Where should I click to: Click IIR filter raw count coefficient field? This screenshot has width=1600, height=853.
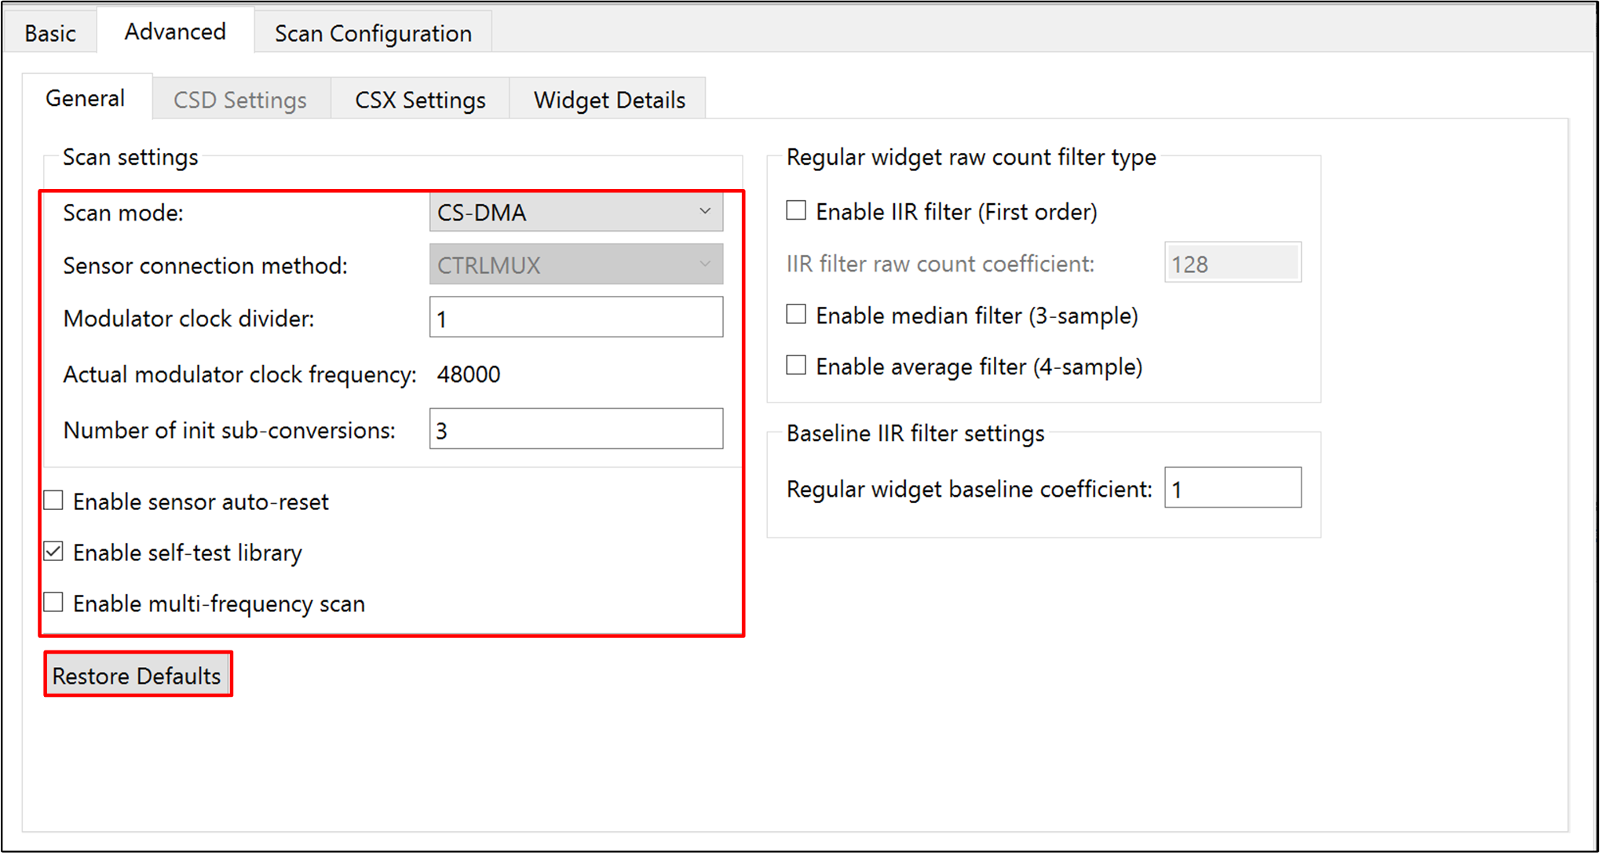(x=1233, y=263)
